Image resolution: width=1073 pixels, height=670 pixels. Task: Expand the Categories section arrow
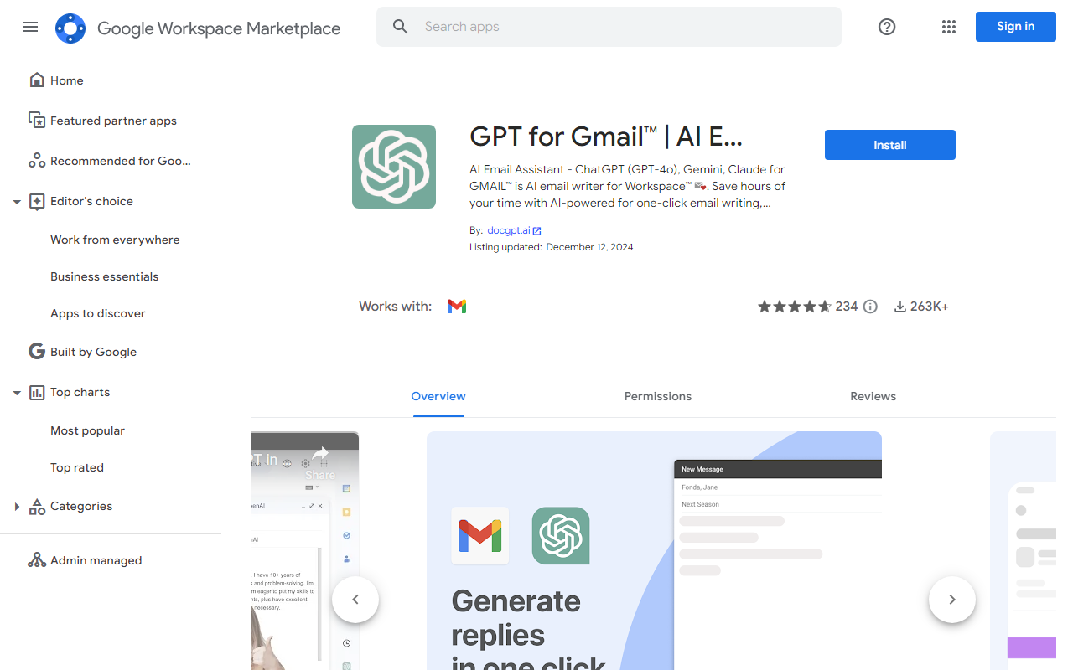(x=17, y=507)
